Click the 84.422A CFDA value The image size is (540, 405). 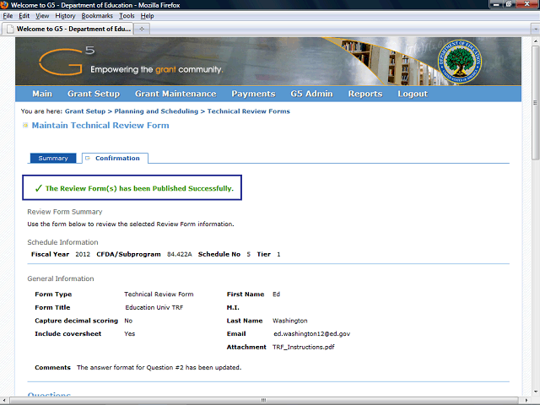pyautogui.click(x=180, y=254)
